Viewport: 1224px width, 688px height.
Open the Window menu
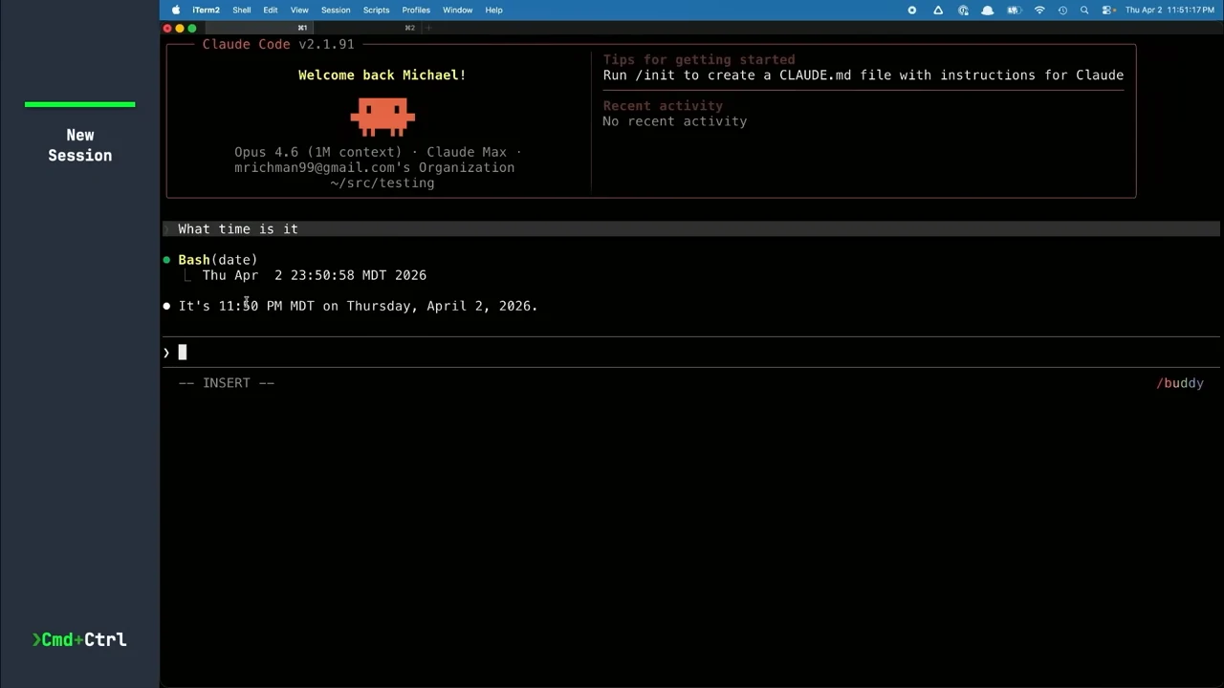pyautogui.click(x=457, y=10)
